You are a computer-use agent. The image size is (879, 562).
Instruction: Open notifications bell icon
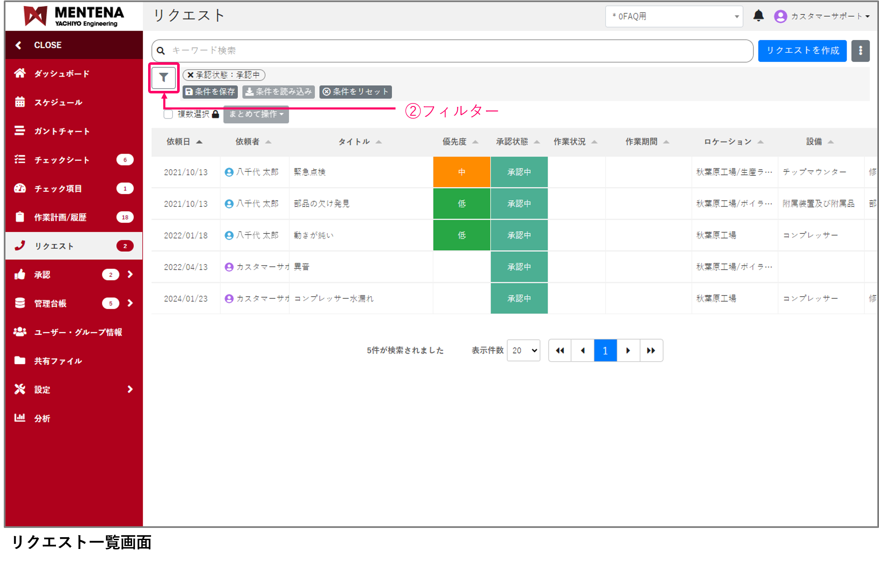[758, 16]
